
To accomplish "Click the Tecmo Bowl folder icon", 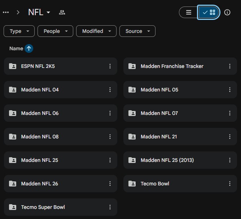I will coord(132,184).
